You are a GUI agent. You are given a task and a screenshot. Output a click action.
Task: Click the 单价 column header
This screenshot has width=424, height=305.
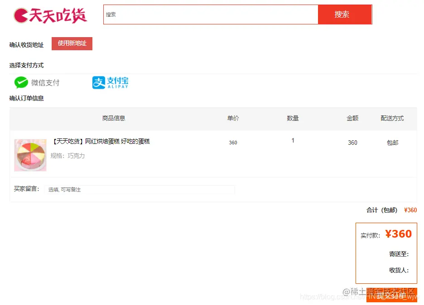[x=233, y=118]
